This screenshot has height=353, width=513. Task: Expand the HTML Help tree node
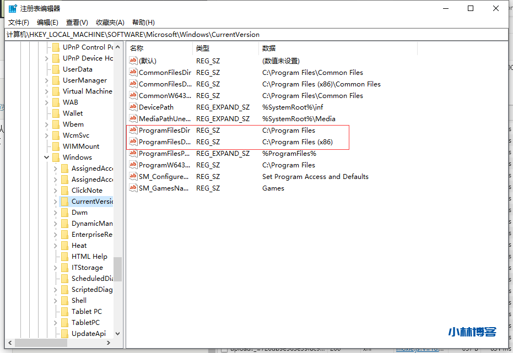tap(56, 257)
